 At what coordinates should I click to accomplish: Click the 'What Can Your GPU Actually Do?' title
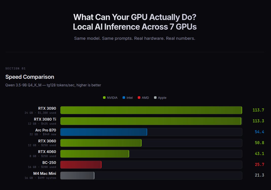[x=135, y=17]
